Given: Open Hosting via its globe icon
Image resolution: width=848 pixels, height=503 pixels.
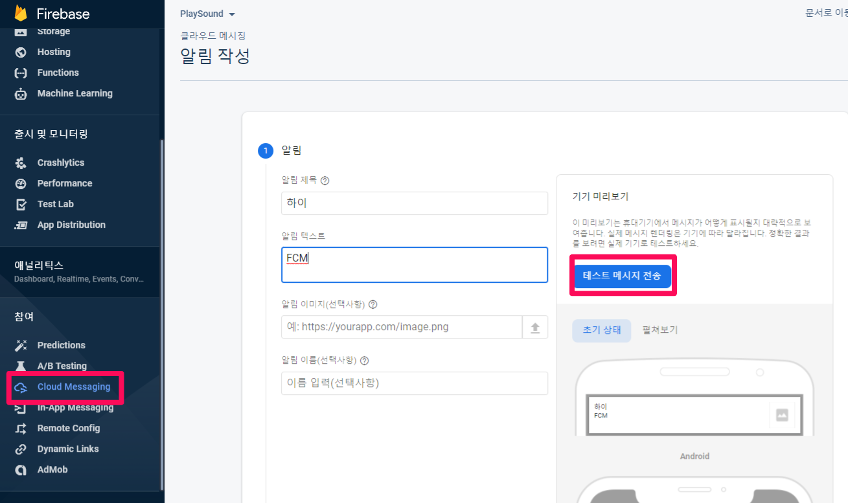Looking at the screenshot, I should 21,52.
